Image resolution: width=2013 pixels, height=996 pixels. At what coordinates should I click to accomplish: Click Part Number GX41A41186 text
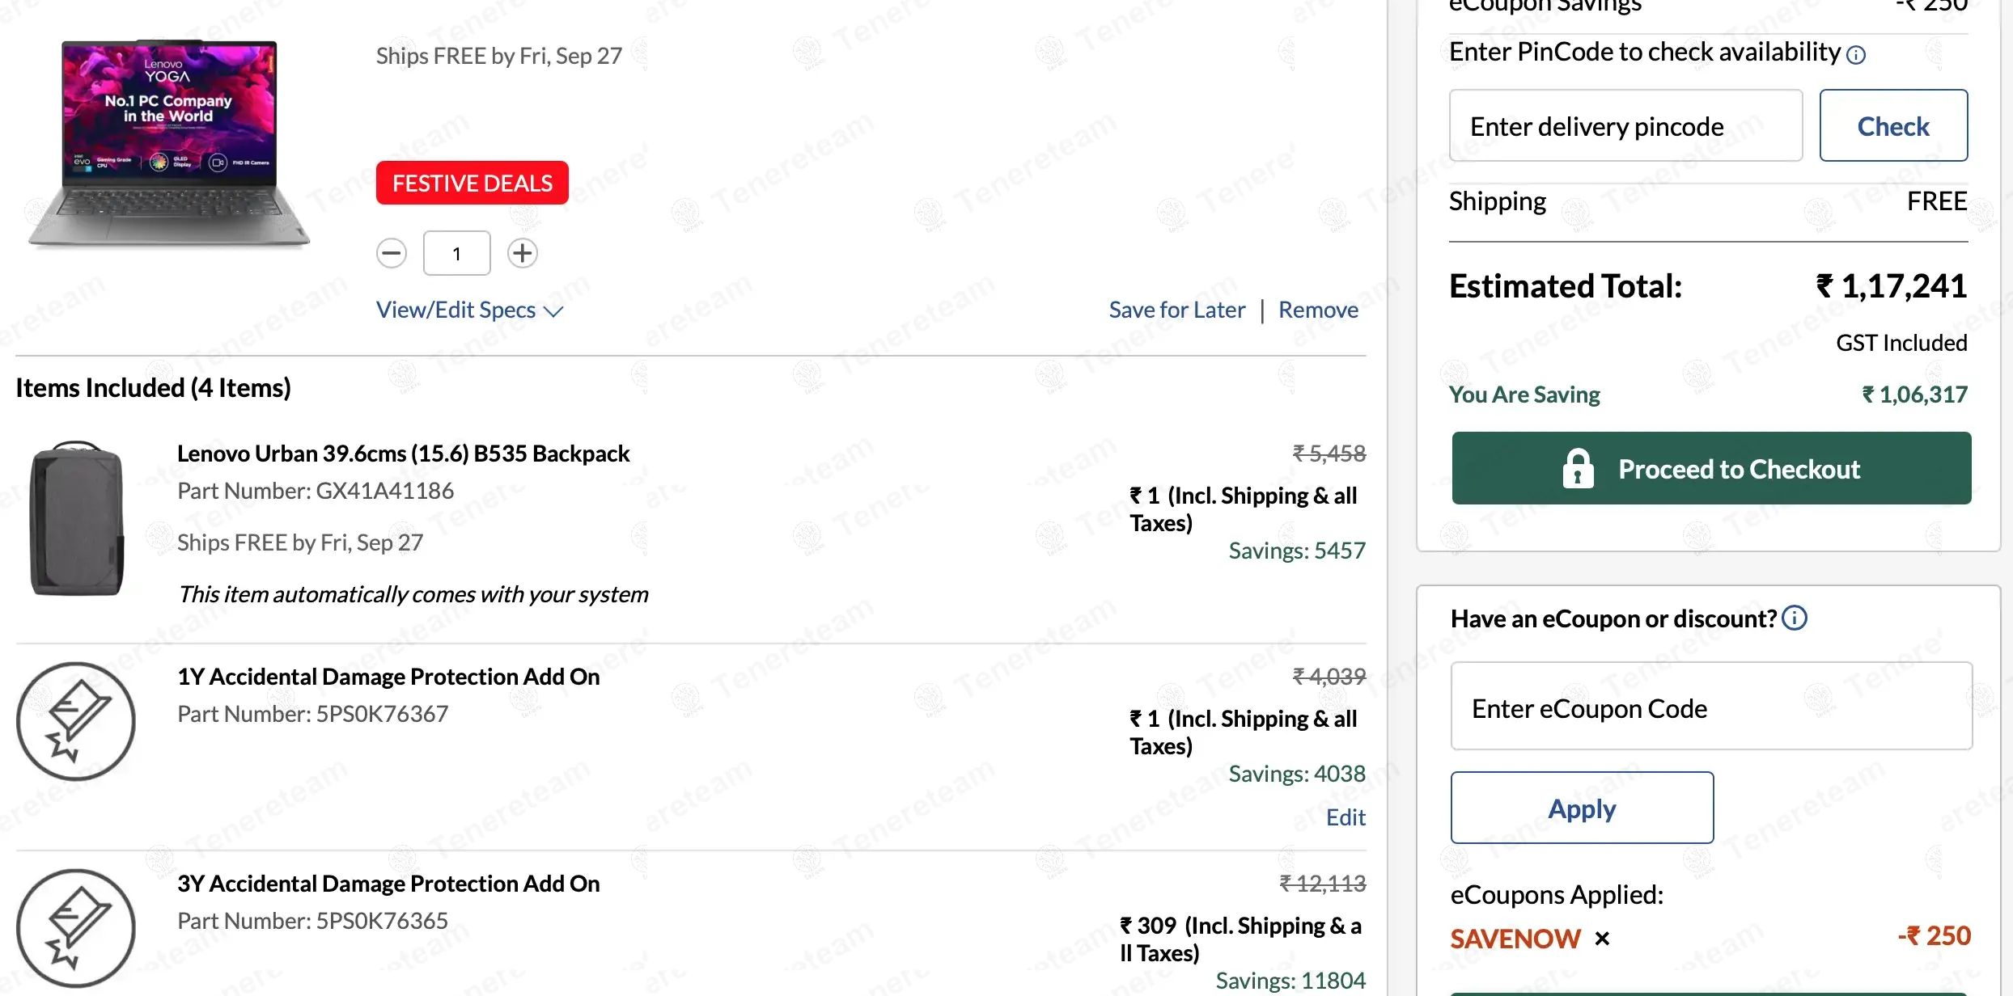[316, 492]
